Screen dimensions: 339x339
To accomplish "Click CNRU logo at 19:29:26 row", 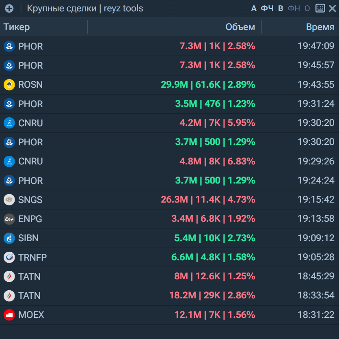I will click(9, 161).
